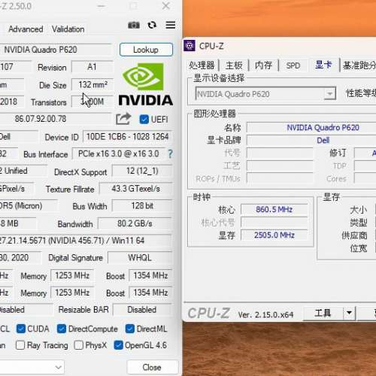Click the Resizable BAR value Disabled

pos(142,310)
